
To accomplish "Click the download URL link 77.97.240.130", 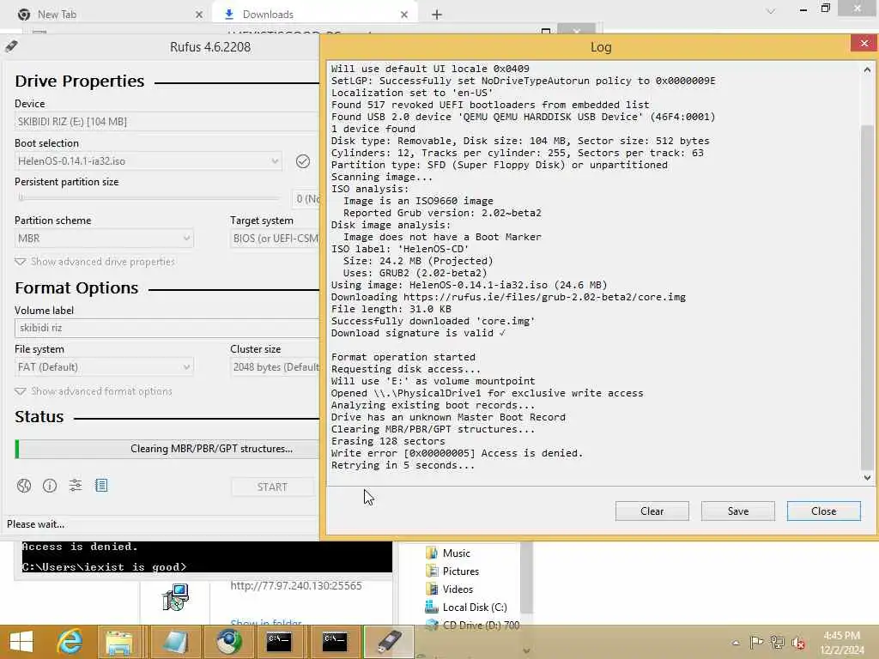I will (x=296, y=585).
